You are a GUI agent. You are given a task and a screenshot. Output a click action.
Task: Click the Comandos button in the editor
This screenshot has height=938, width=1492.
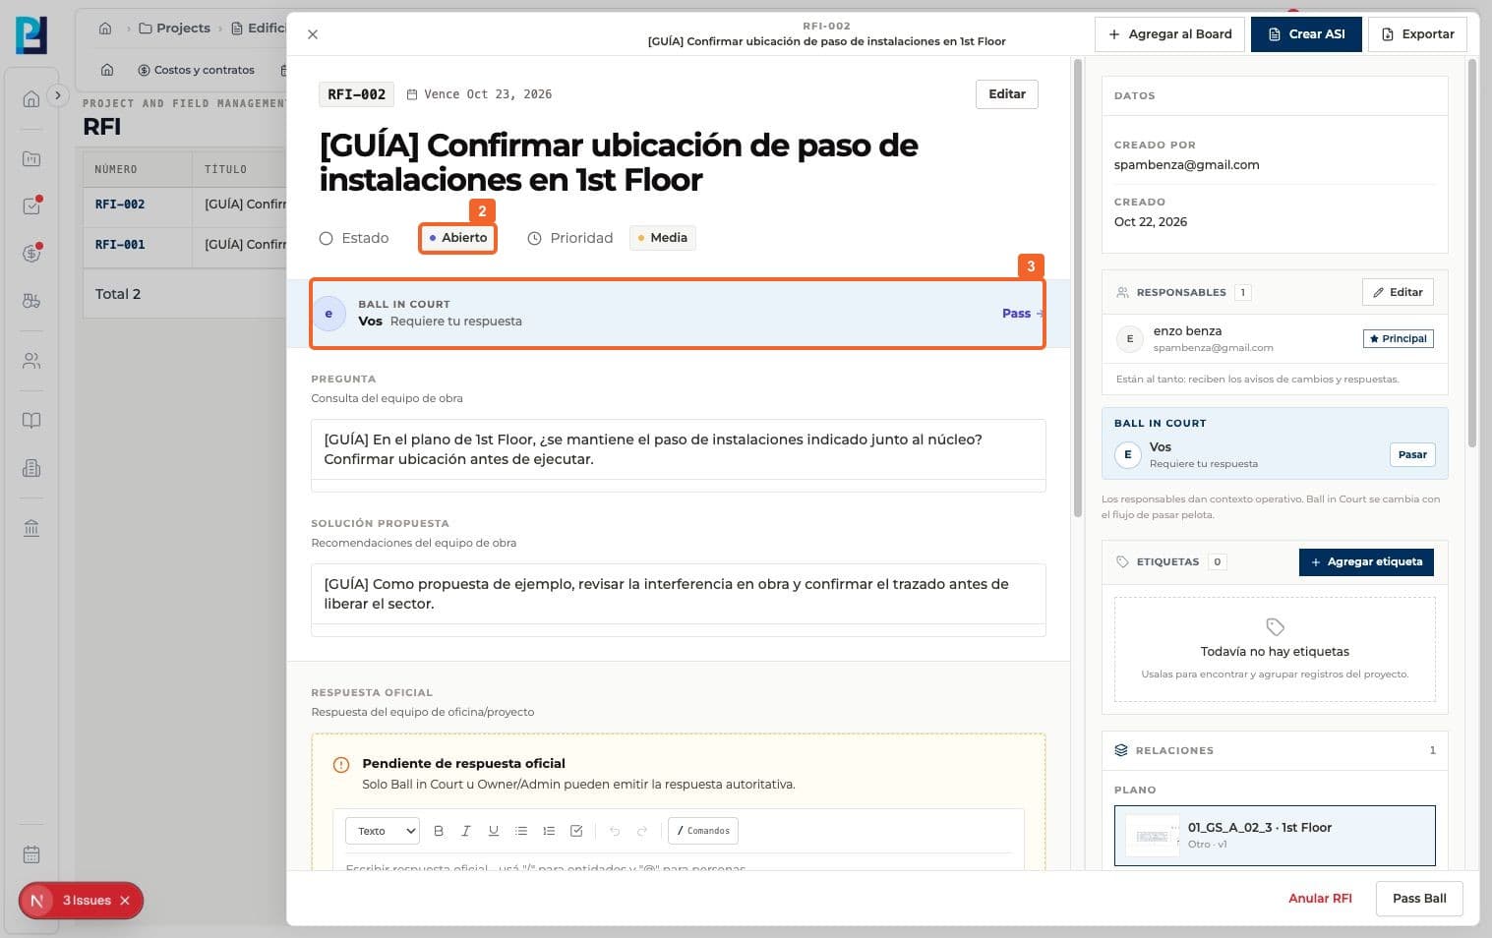click(x=703, y=831)
